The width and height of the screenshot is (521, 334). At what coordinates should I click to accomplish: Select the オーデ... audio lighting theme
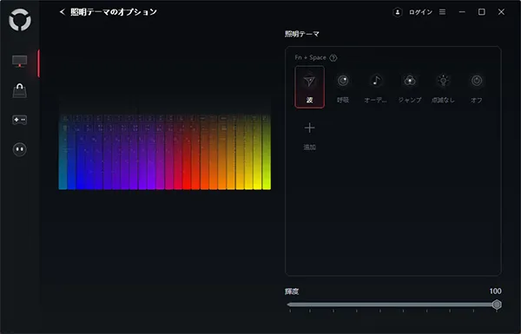(x=376, y=87)
